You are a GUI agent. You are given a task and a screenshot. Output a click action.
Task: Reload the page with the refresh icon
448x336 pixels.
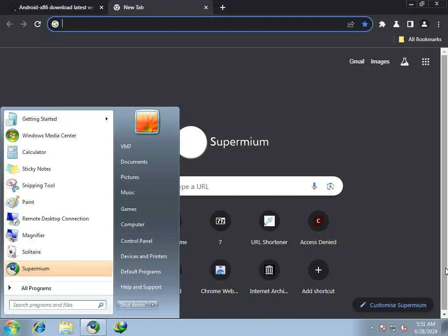pos(38,24)
